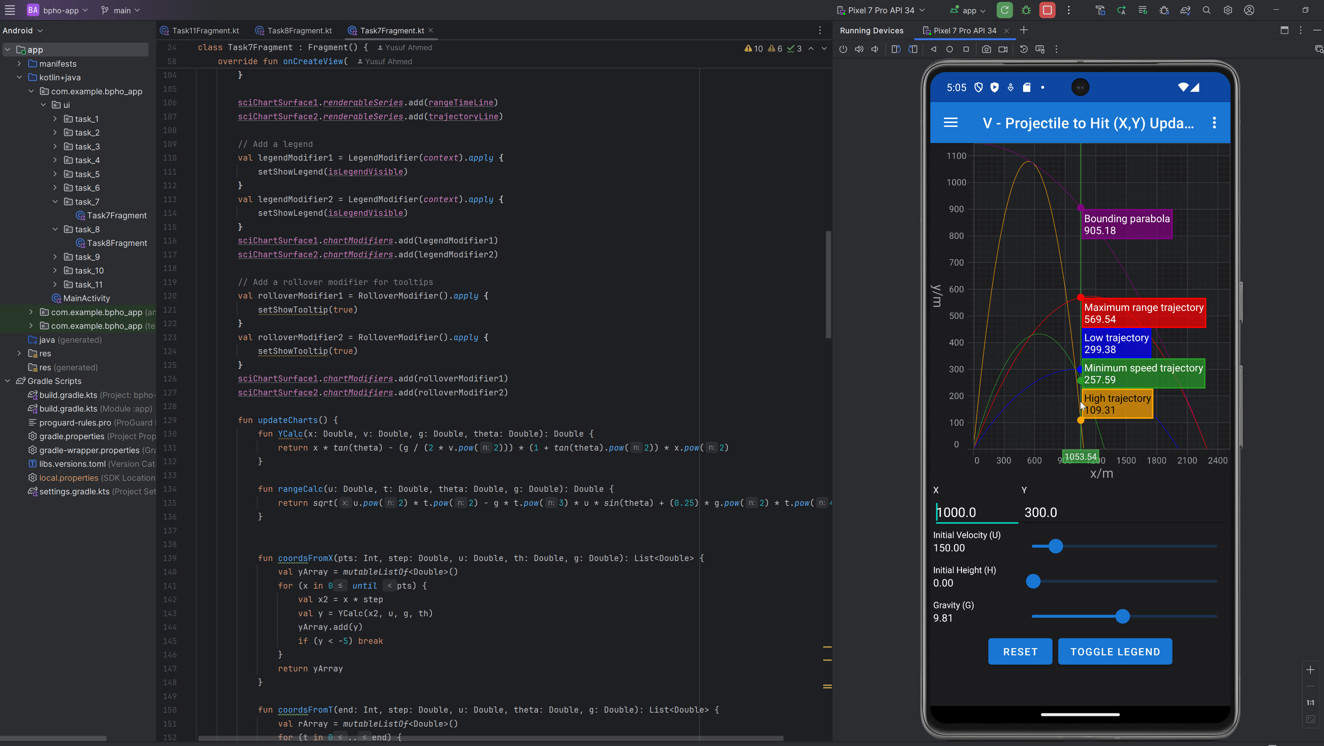Start emulator screen recording icon
Screen dimensions: 1324x746
(1003, 49)
